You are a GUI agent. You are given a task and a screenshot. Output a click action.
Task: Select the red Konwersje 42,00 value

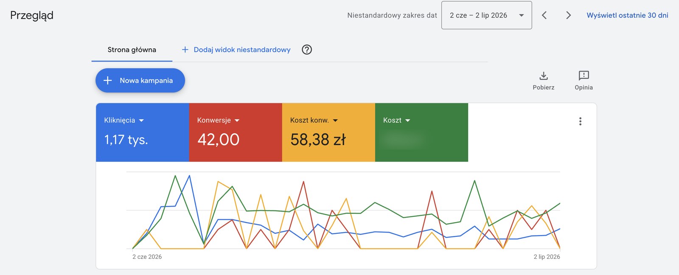tap(219, 140)
